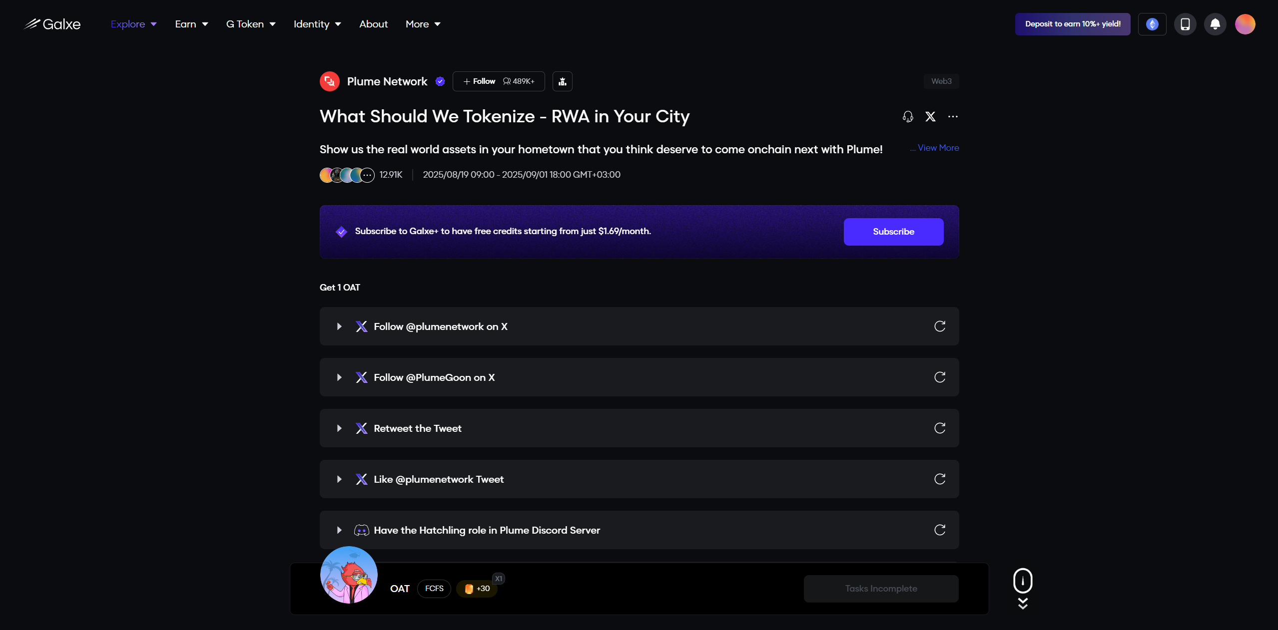Open the G Token menu
Viewport: 1278px width, 630px height.
pos(250,24)
